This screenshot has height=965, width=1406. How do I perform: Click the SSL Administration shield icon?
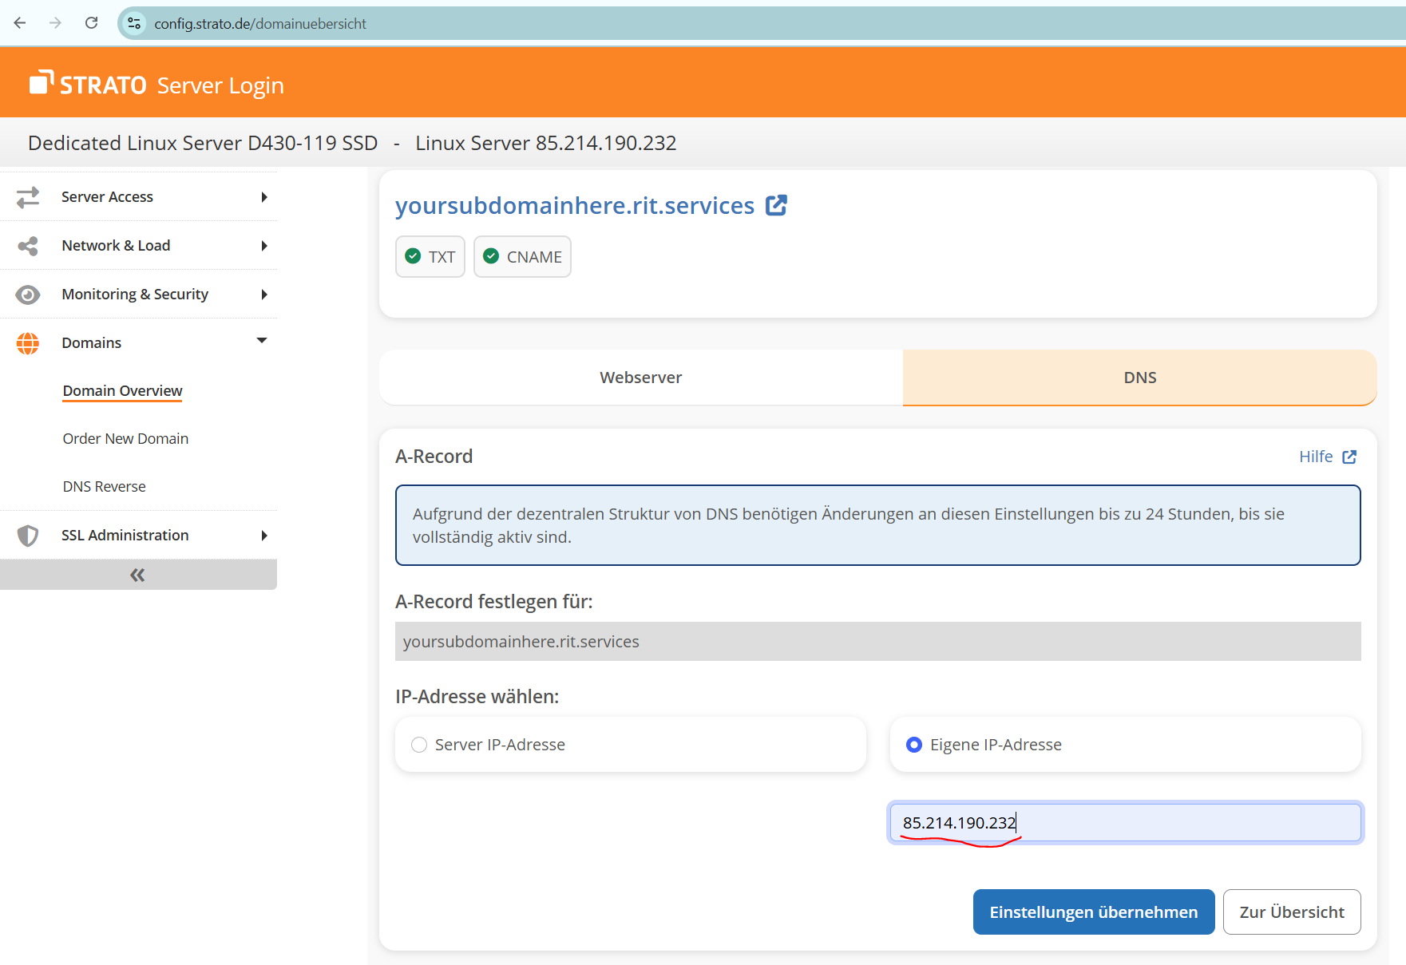(28, 536)
